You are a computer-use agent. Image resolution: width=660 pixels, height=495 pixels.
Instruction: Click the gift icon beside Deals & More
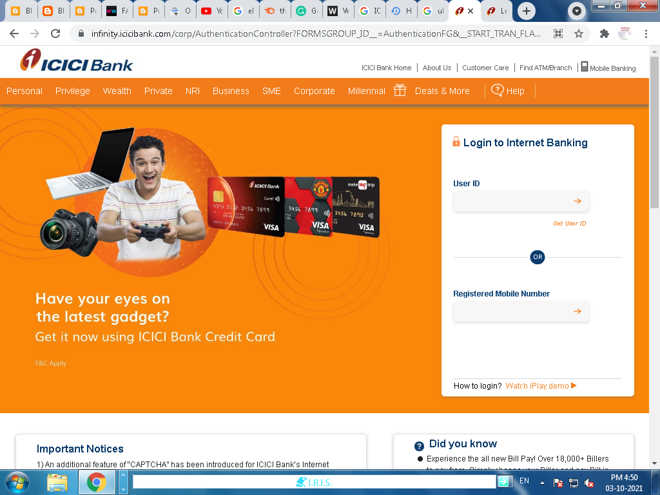[x=400, y=90]
